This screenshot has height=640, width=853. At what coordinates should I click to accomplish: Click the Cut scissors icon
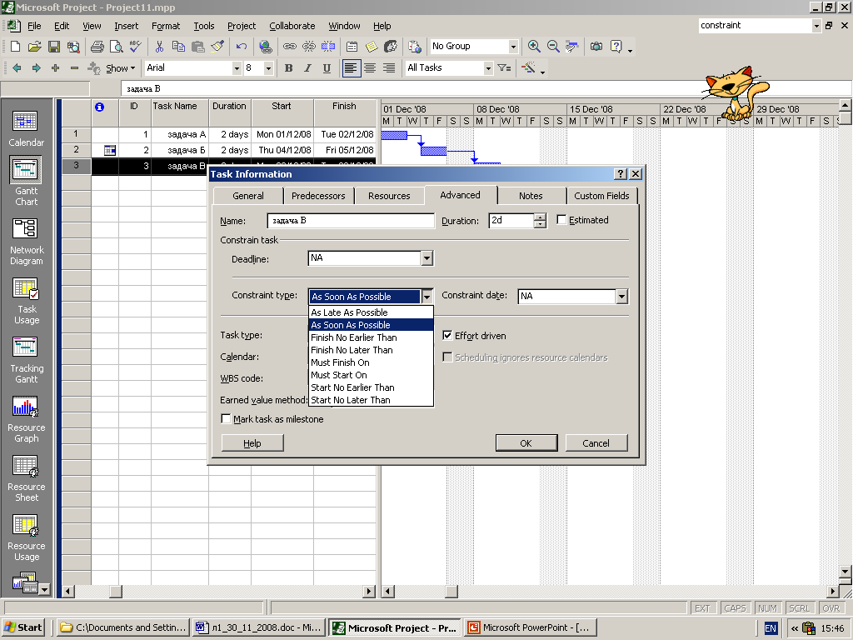159,47
